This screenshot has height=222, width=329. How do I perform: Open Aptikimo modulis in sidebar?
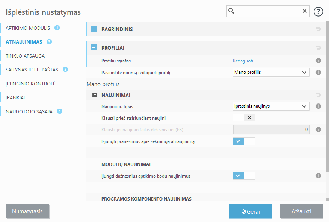pos(28,28)
